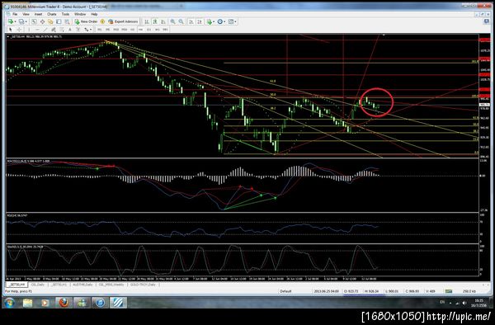
Task: Open the Profiles toolbar button
Action: click(x=21, y=21)
